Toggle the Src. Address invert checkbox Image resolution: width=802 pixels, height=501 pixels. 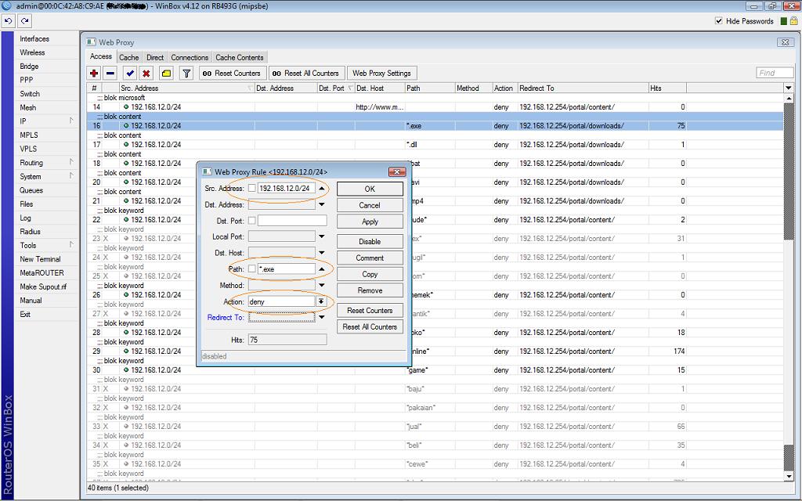[x=252, y=188]
